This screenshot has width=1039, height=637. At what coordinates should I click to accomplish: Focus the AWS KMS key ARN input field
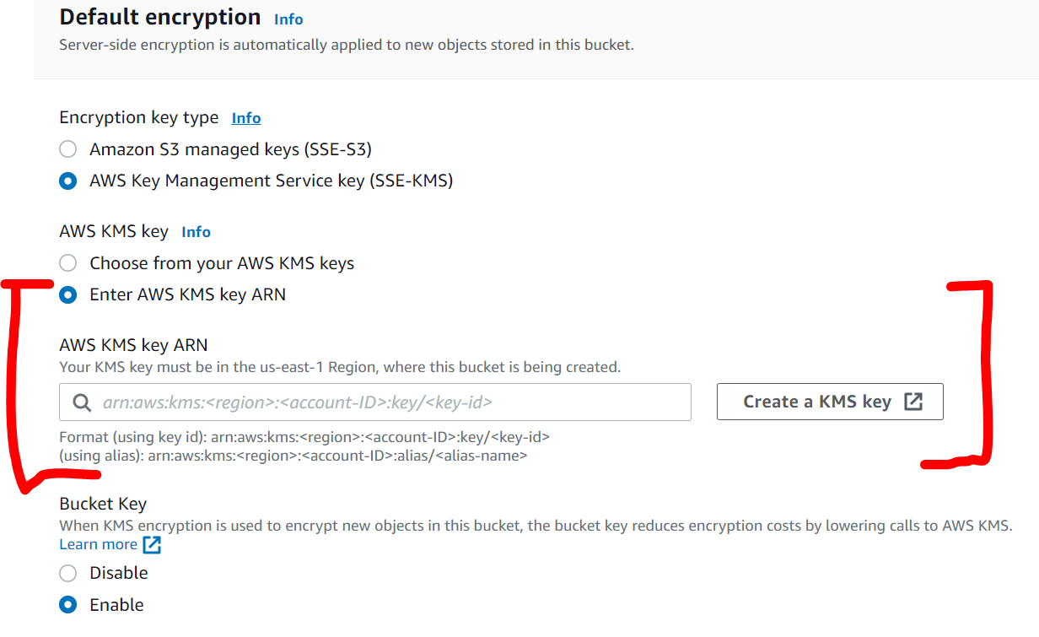(x=388, y=402)
